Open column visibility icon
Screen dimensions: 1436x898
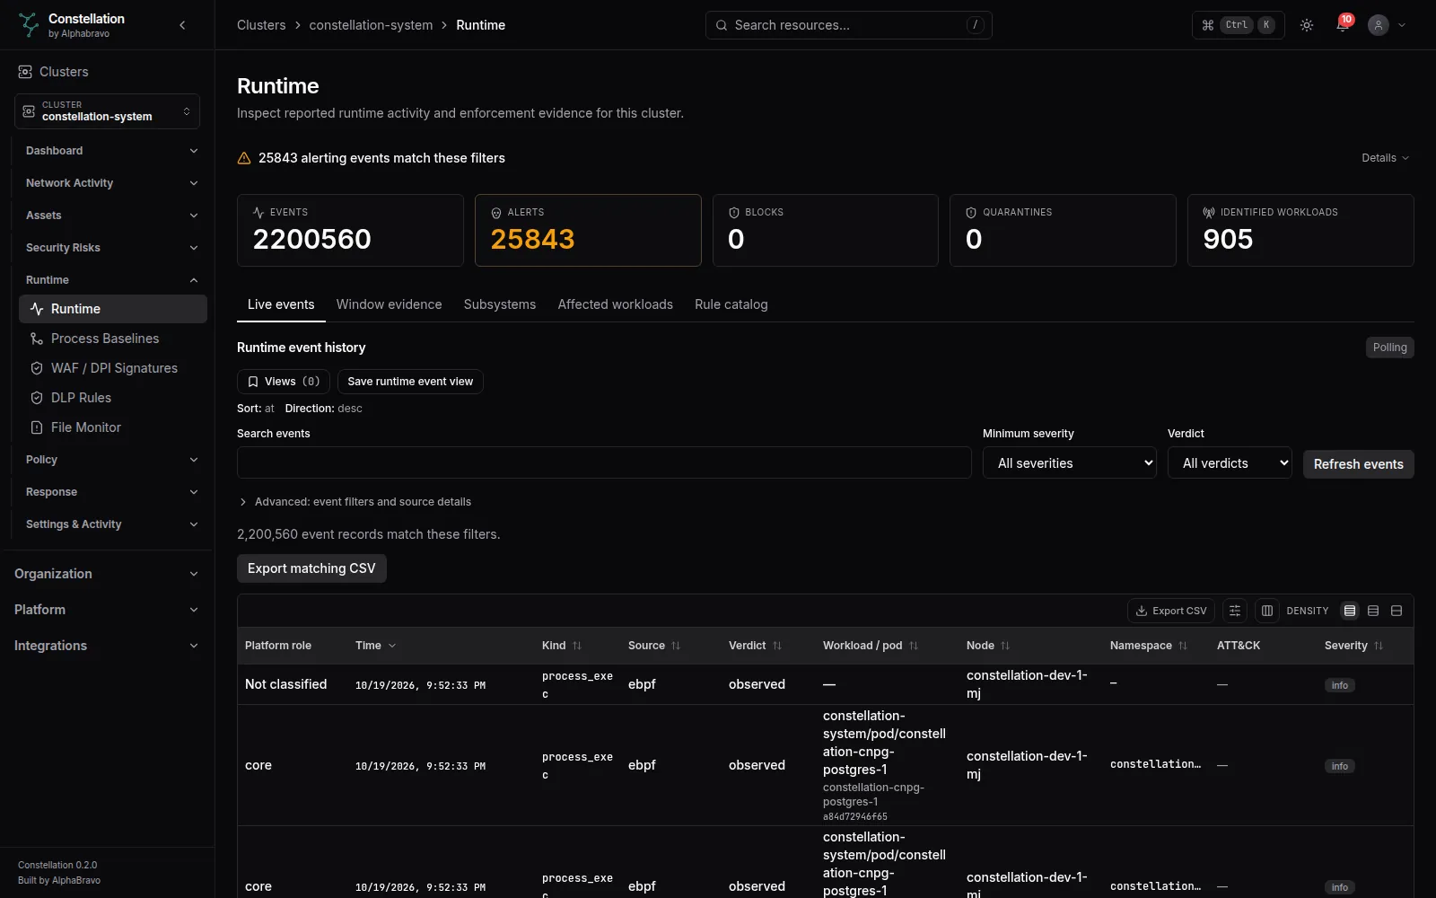tap(1267, 611)
